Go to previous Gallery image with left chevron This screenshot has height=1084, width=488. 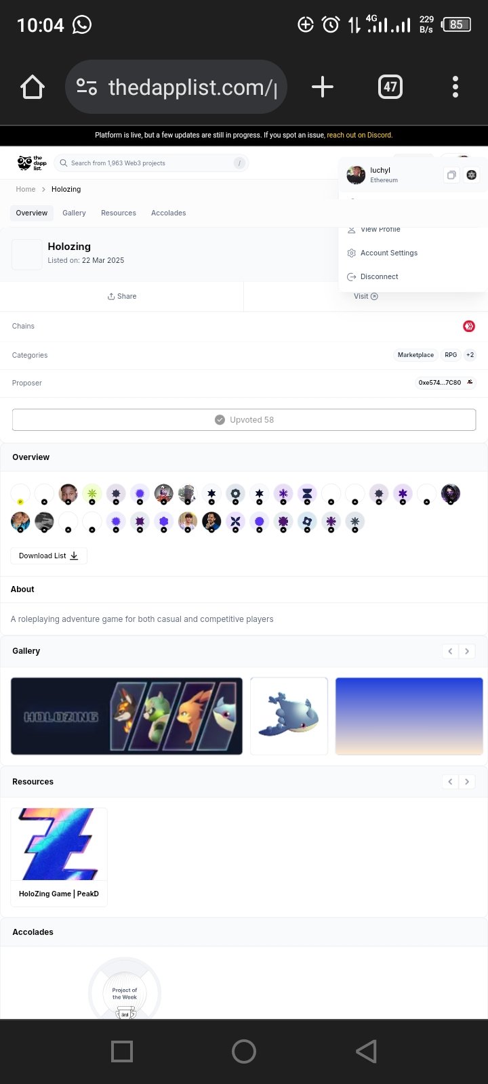tap(450, 651)
